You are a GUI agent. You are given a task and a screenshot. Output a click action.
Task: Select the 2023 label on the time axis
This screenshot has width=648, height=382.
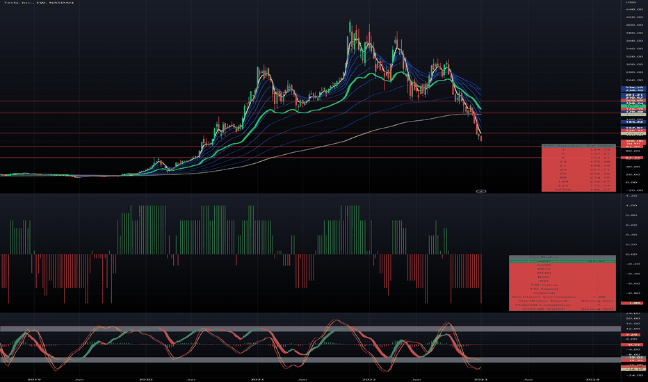(480, 379)
